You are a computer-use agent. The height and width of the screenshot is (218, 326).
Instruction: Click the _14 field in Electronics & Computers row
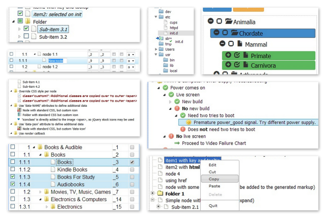coord(119,200)
